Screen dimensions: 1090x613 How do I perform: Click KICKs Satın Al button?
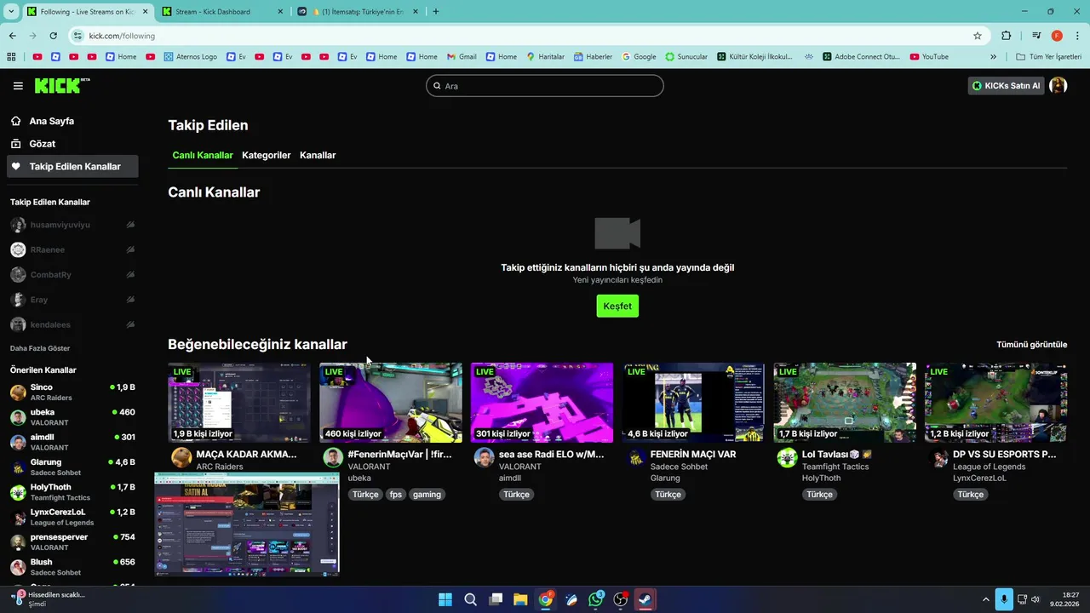pos(1007,85)
